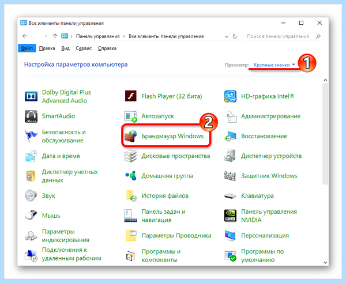This screenshot has height=283, width=346.
Task: Click the Back navigation arrow
Action: point(25,36)
